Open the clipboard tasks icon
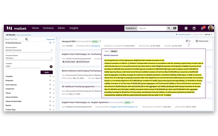The height and width of the screenshot is (136, 218). point(186,28)
